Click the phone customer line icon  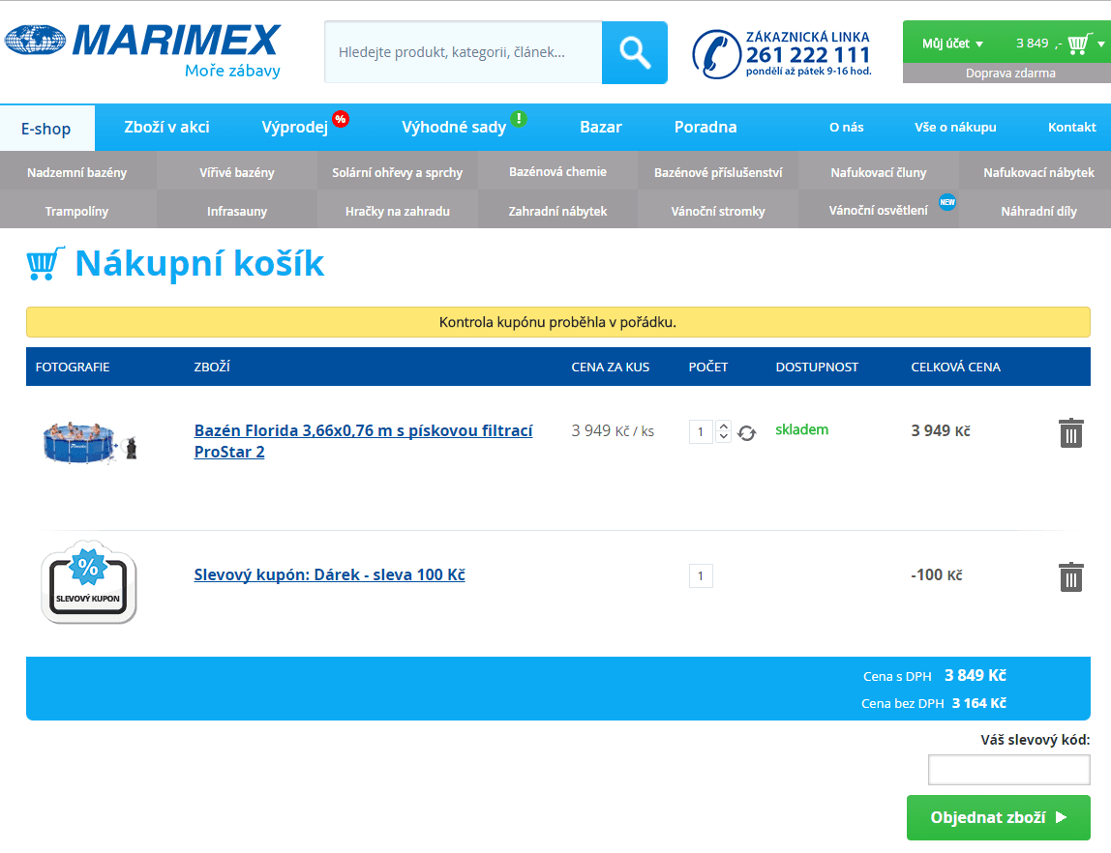714,53
